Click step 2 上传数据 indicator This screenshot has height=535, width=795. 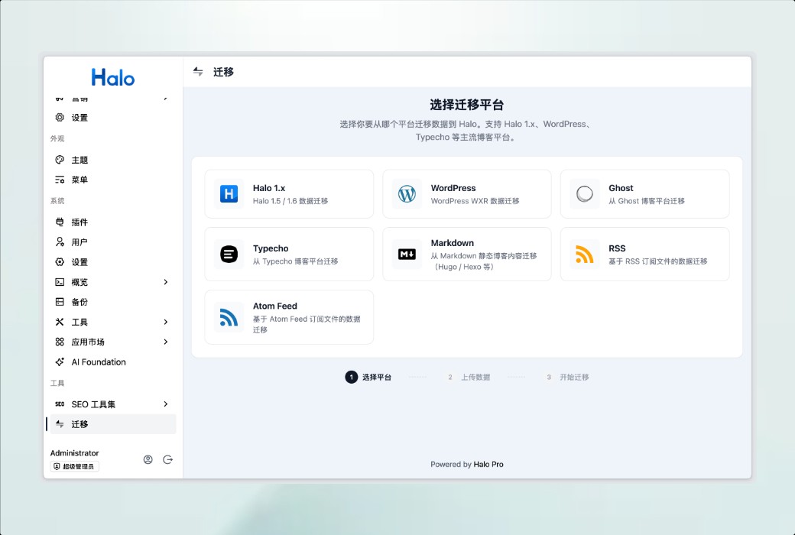(469, 377)
